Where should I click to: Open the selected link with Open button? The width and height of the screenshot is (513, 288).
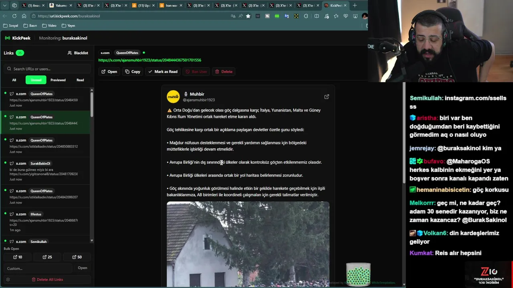[109, 72]
